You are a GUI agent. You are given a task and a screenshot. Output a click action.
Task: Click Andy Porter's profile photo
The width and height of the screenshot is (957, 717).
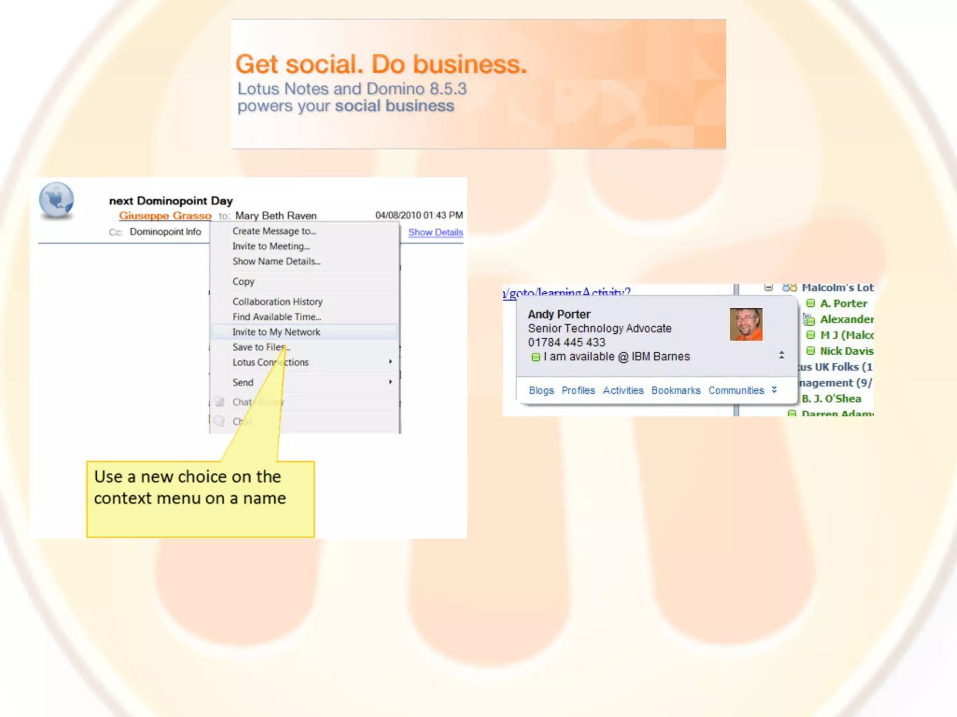[x=746, y=324]
